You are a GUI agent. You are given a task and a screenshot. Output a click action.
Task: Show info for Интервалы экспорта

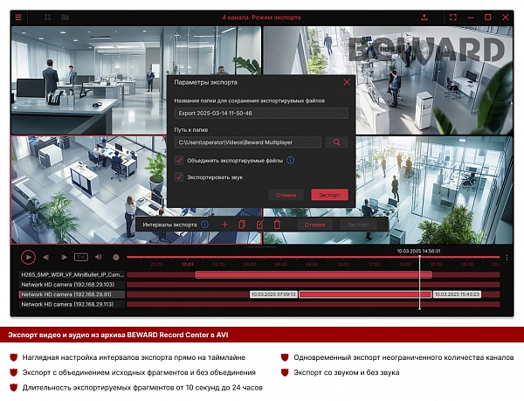pyautogui.click(x=204, y=225)
